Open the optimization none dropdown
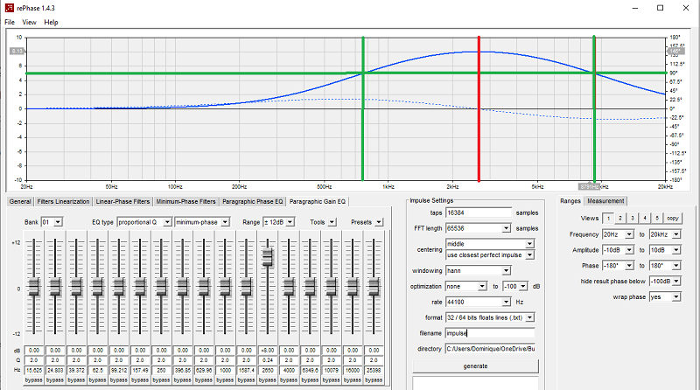Viewport: 700px width, 390px height. tap(482, 286)
